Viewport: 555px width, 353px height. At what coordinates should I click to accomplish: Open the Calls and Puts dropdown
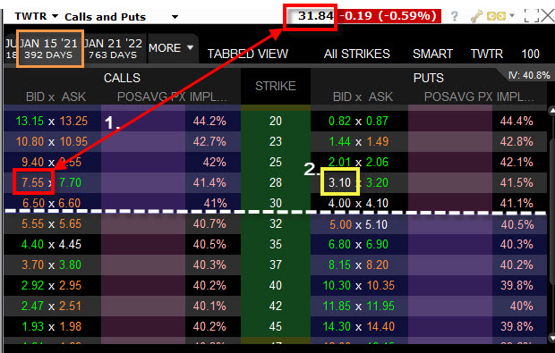pyautogui.click(x=175, y=17)
